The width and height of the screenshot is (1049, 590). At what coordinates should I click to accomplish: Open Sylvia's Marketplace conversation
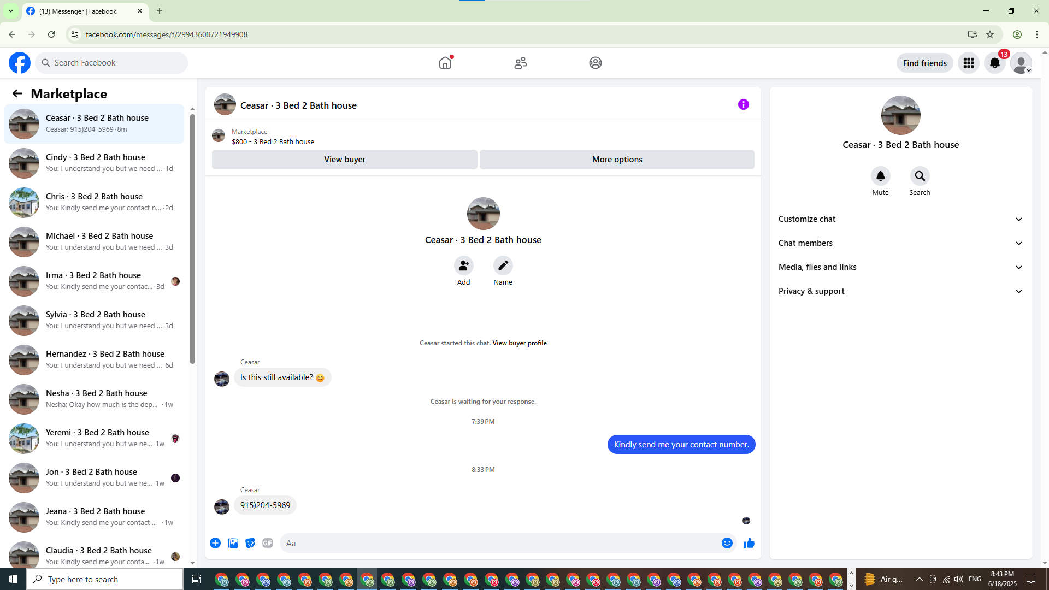pos(94,320)
